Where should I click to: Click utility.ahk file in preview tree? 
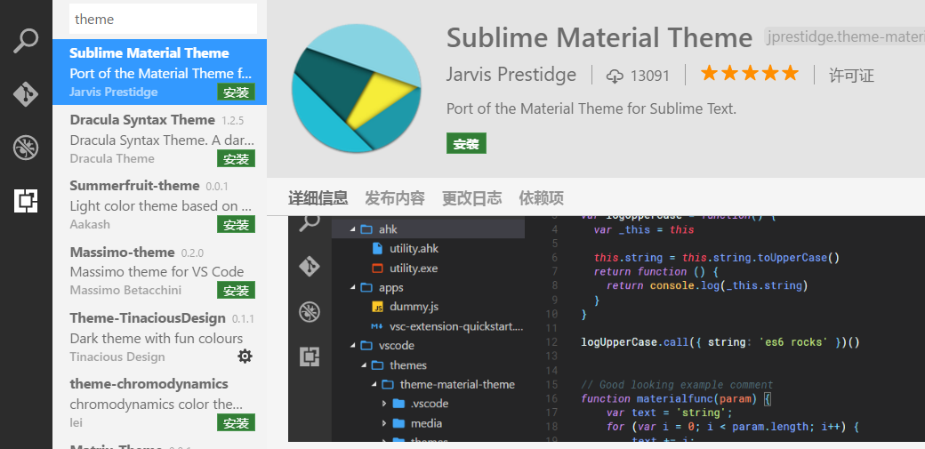coord(414,248)
